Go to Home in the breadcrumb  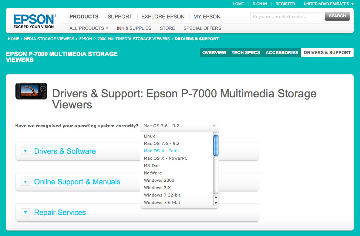pos(13,39)
